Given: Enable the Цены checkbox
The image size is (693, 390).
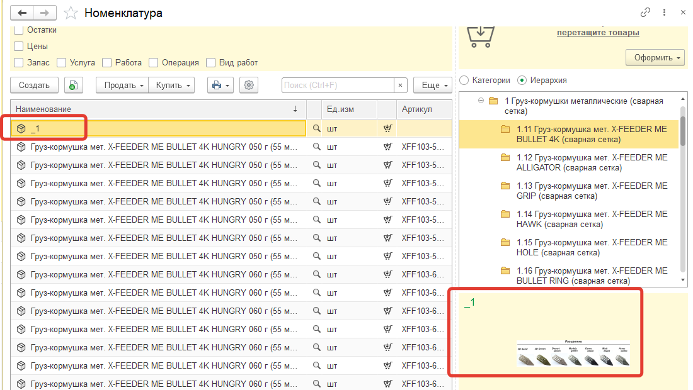Looking at the screenshot, I should tap(19, 46).
